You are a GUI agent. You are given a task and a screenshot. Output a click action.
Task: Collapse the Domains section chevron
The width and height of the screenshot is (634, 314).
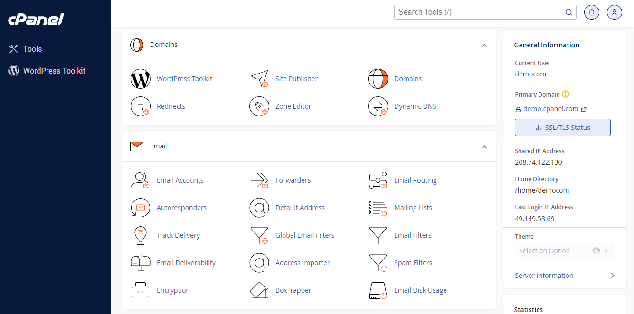click(x=484, y=45)
